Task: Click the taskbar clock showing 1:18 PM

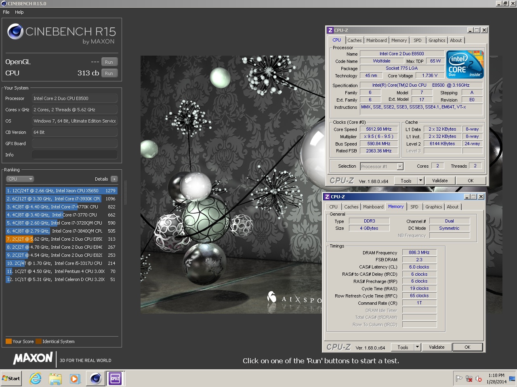Action: (496, 379)
